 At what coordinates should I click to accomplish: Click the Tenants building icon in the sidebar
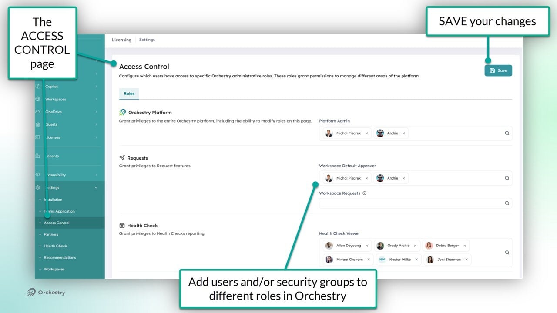pos(38,156)
